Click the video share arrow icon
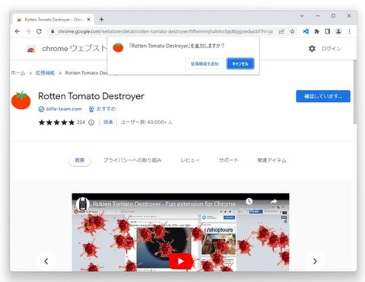This screenshot has height=282, width=365. [274, 201]
